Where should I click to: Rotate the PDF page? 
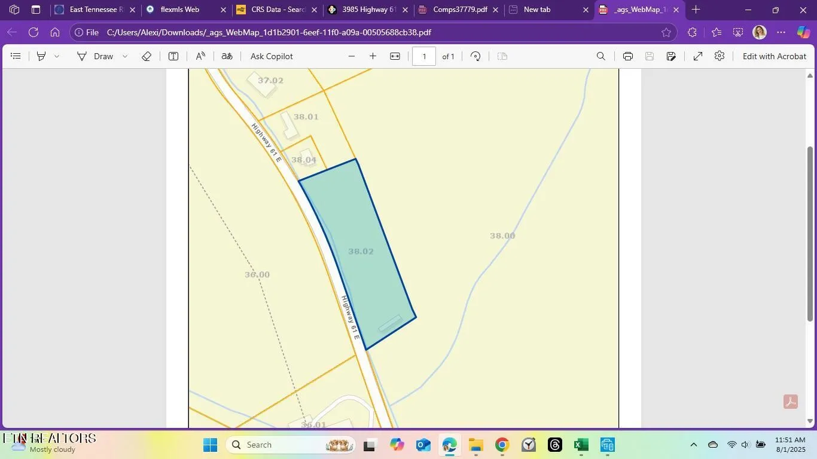[475, 56]
